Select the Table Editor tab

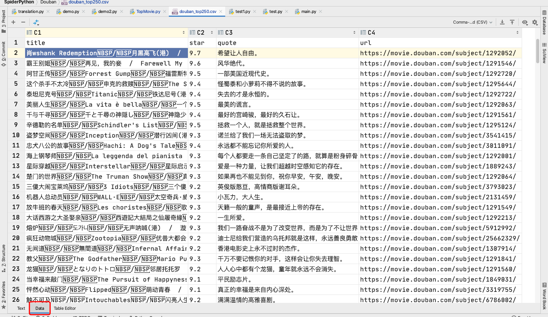click(x=65, y=308)
